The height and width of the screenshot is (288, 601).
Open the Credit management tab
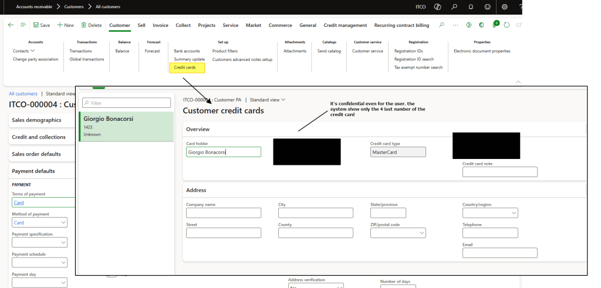point(345,25)
